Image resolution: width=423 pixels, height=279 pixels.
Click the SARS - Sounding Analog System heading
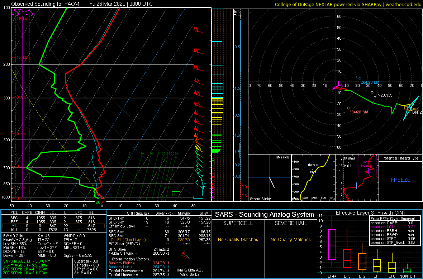click(x=265, y=215)
